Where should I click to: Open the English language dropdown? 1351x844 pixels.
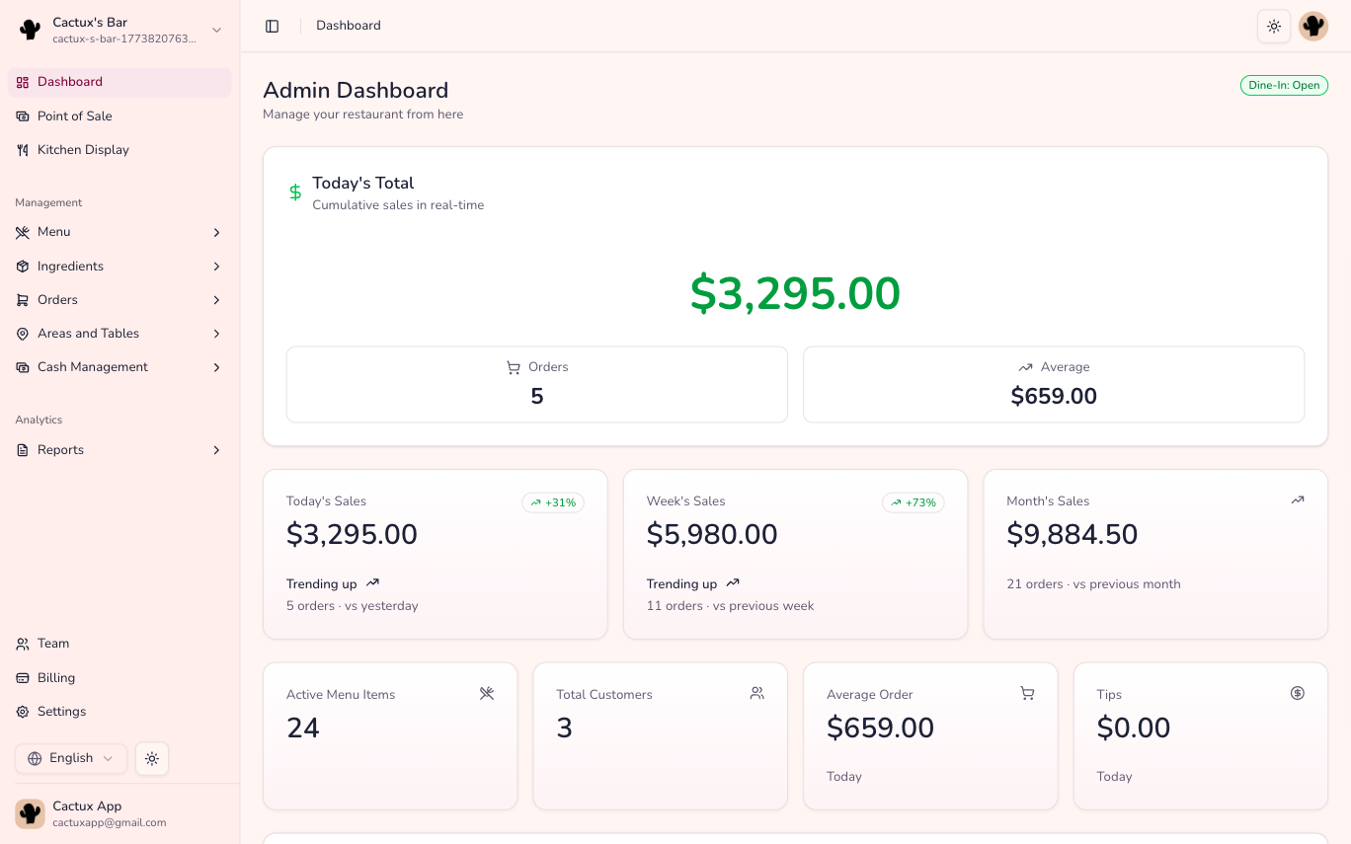(x=71, y=758)
